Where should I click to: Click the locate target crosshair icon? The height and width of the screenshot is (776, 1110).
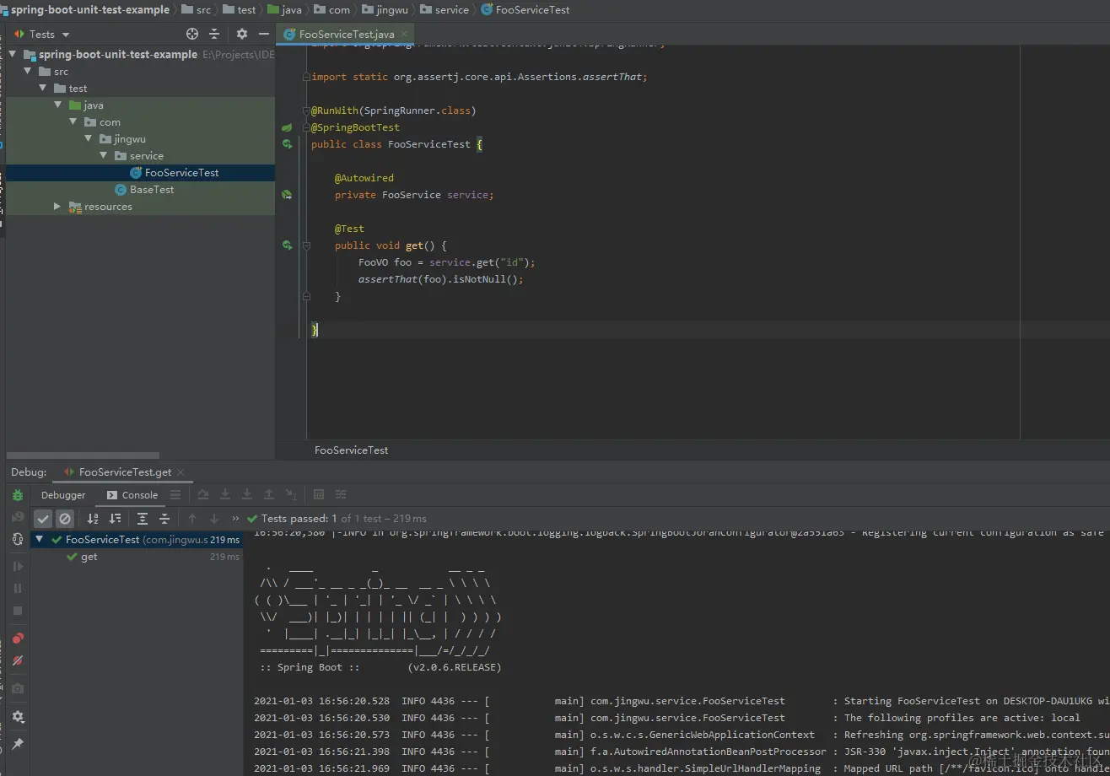[192, 34]
